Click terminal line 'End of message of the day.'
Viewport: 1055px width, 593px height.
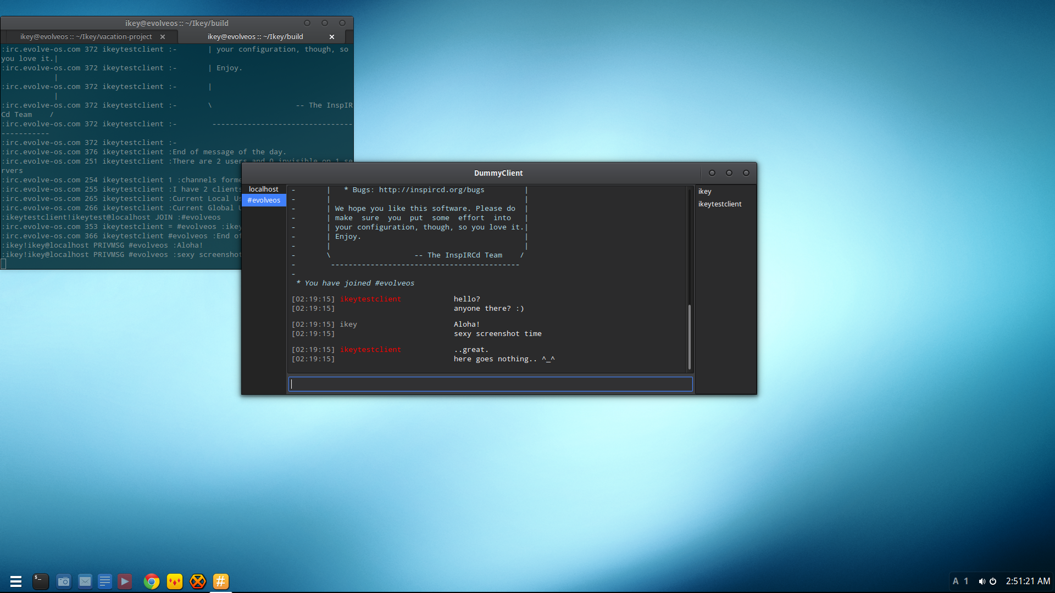(x=230, y=152)
